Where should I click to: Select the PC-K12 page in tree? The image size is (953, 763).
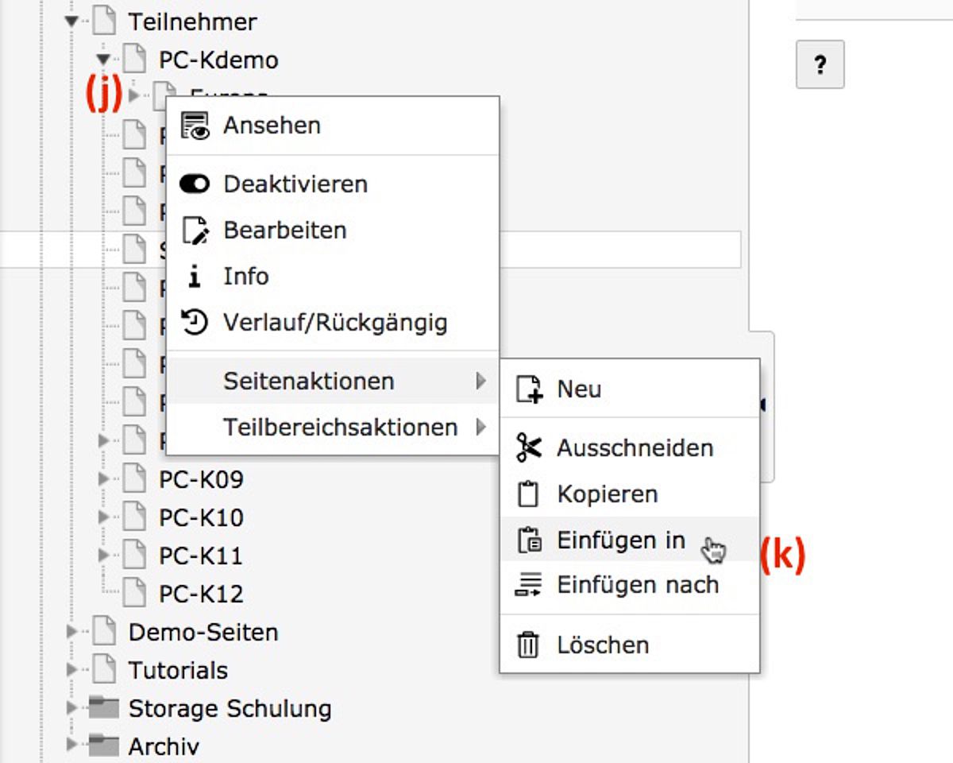pyautogui.click(x=201, y=594)
